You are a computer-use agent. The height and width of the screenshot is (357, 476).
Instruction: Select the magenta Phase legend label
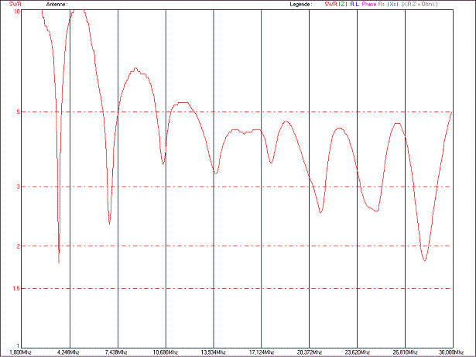pos(368,4)
